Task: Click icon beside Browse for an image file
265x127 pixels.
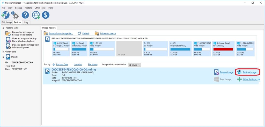Action: coord(46,33)
